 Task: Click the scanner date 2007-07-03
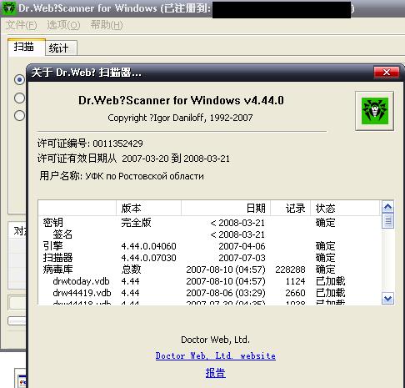(242, 258)
